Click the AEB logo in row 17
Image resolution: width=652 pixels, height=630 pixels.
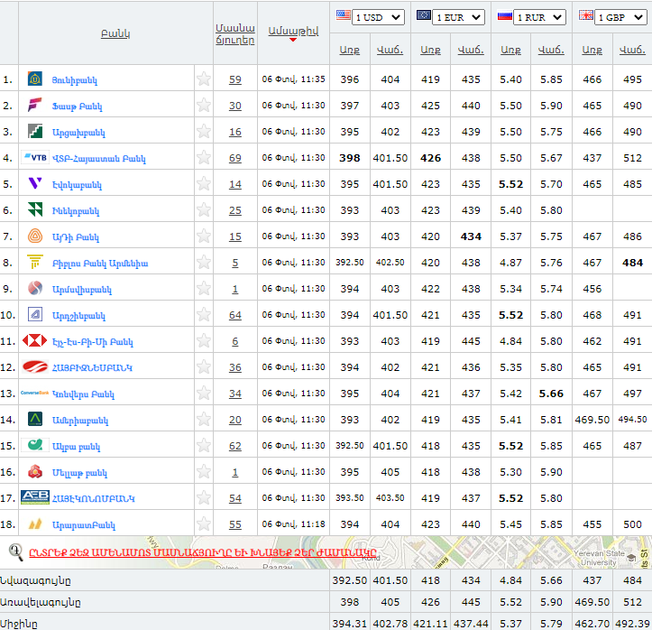click(x=35, y=497)
